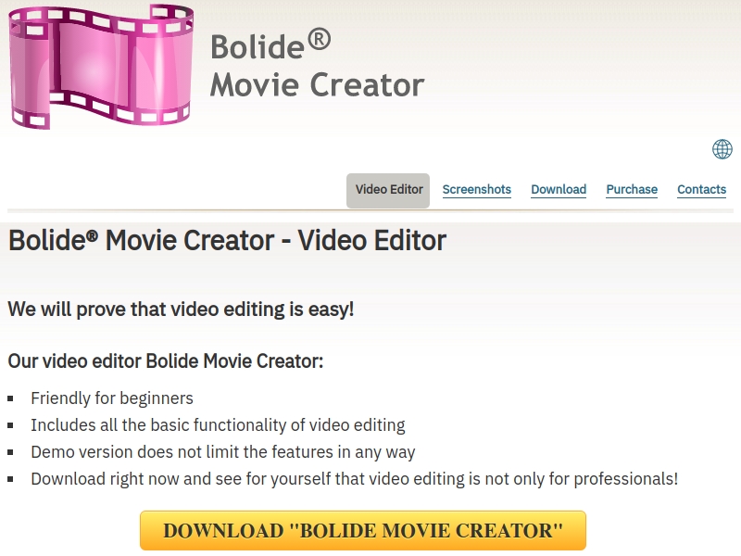Click the "Our video editor Bolide Movie Creator:" subheading
This screenshot has width=741, height=556.
coord(166,361)
